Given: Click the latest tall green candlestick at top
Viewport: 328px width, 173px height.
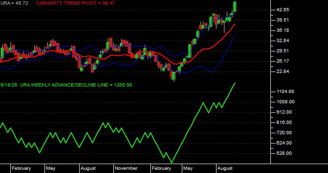Looking at the screenshot, I should [235, 7].
